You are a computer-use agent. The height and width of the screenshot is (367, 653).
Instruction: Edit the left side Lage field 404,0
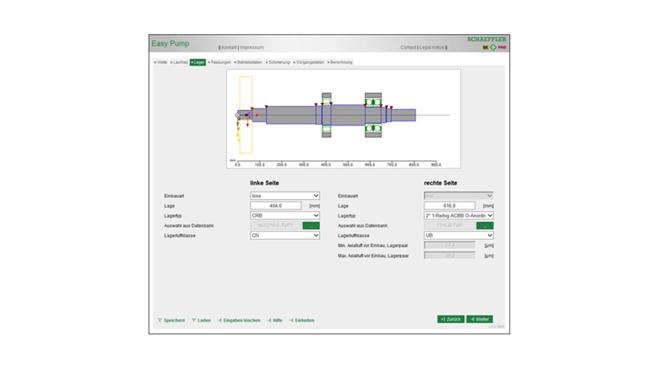tap(275, 206)
